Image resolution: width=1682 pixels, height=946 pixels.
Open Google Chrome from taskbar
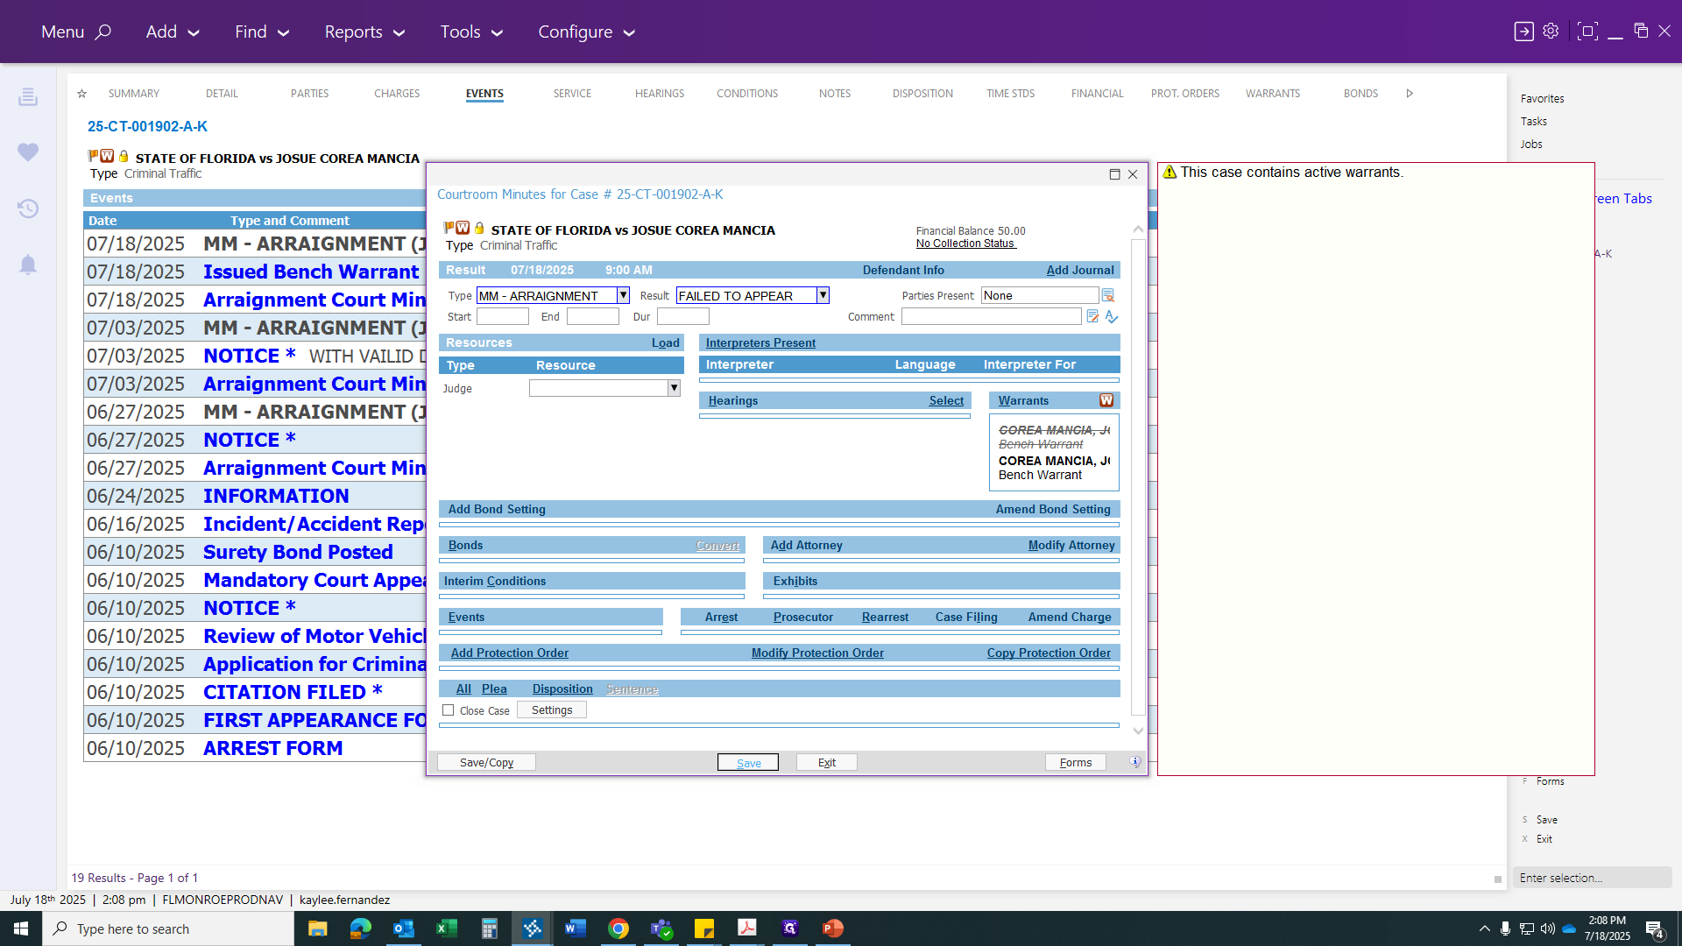[618, 928]
